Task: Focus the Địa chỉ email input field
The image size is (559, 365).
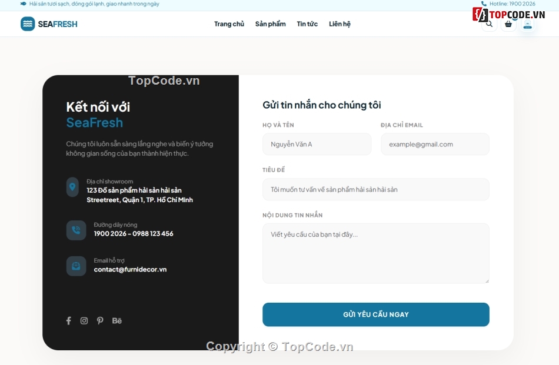Action: coord(435,144)
